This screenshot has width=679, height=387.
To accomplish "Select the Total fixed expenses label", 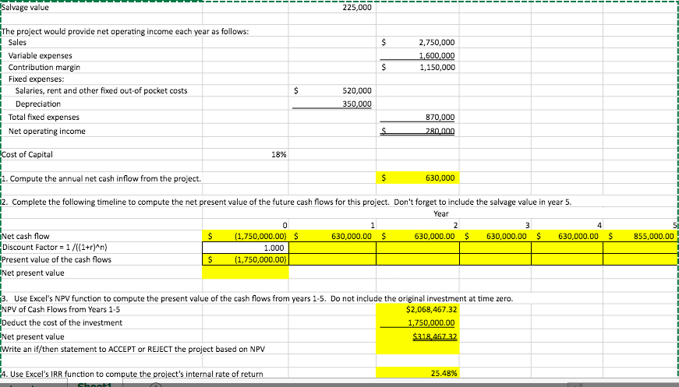I will tap(44, 117).
